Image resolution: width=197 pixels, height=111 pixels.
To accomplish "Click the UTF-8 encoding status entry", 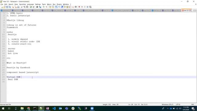I will point(178,105).
